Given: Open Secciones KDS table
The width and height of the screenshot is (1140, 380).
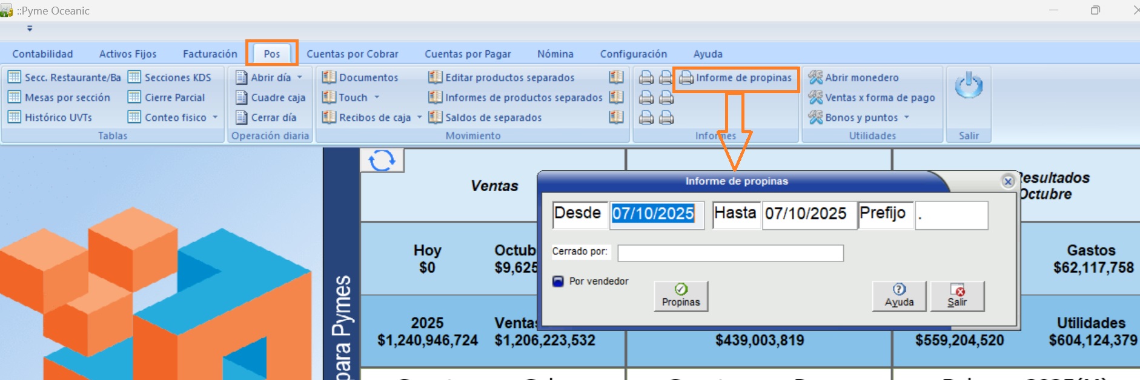Looking at the screenshot, I should coord(170,77).
